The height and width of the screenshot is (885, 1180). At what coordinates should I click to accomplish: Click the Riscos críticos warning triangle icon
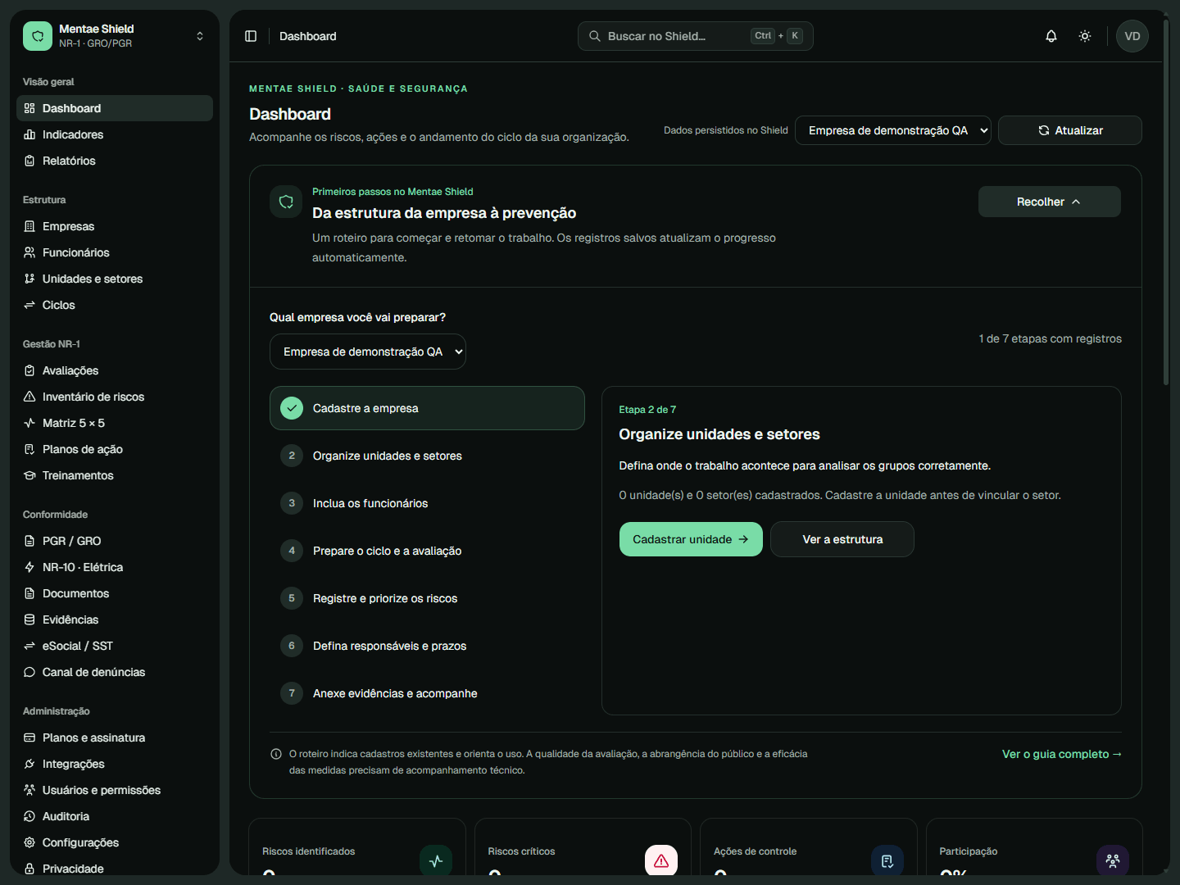(x=661, y=860)
